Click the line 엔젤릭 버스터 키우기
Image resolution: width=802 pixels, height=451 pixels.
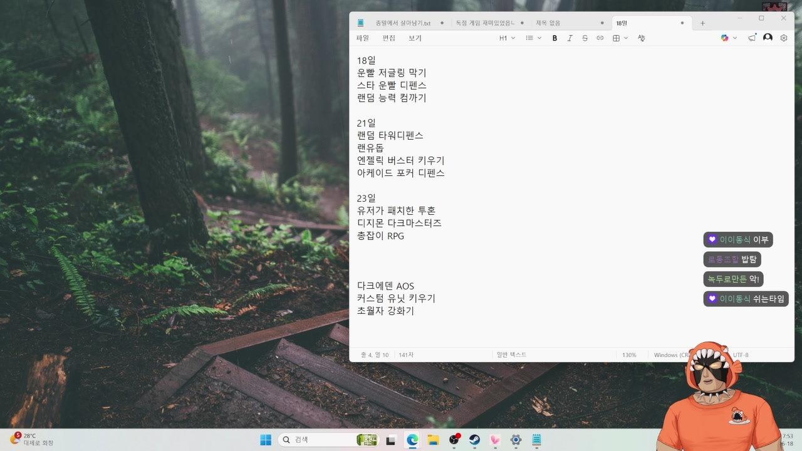401,160
